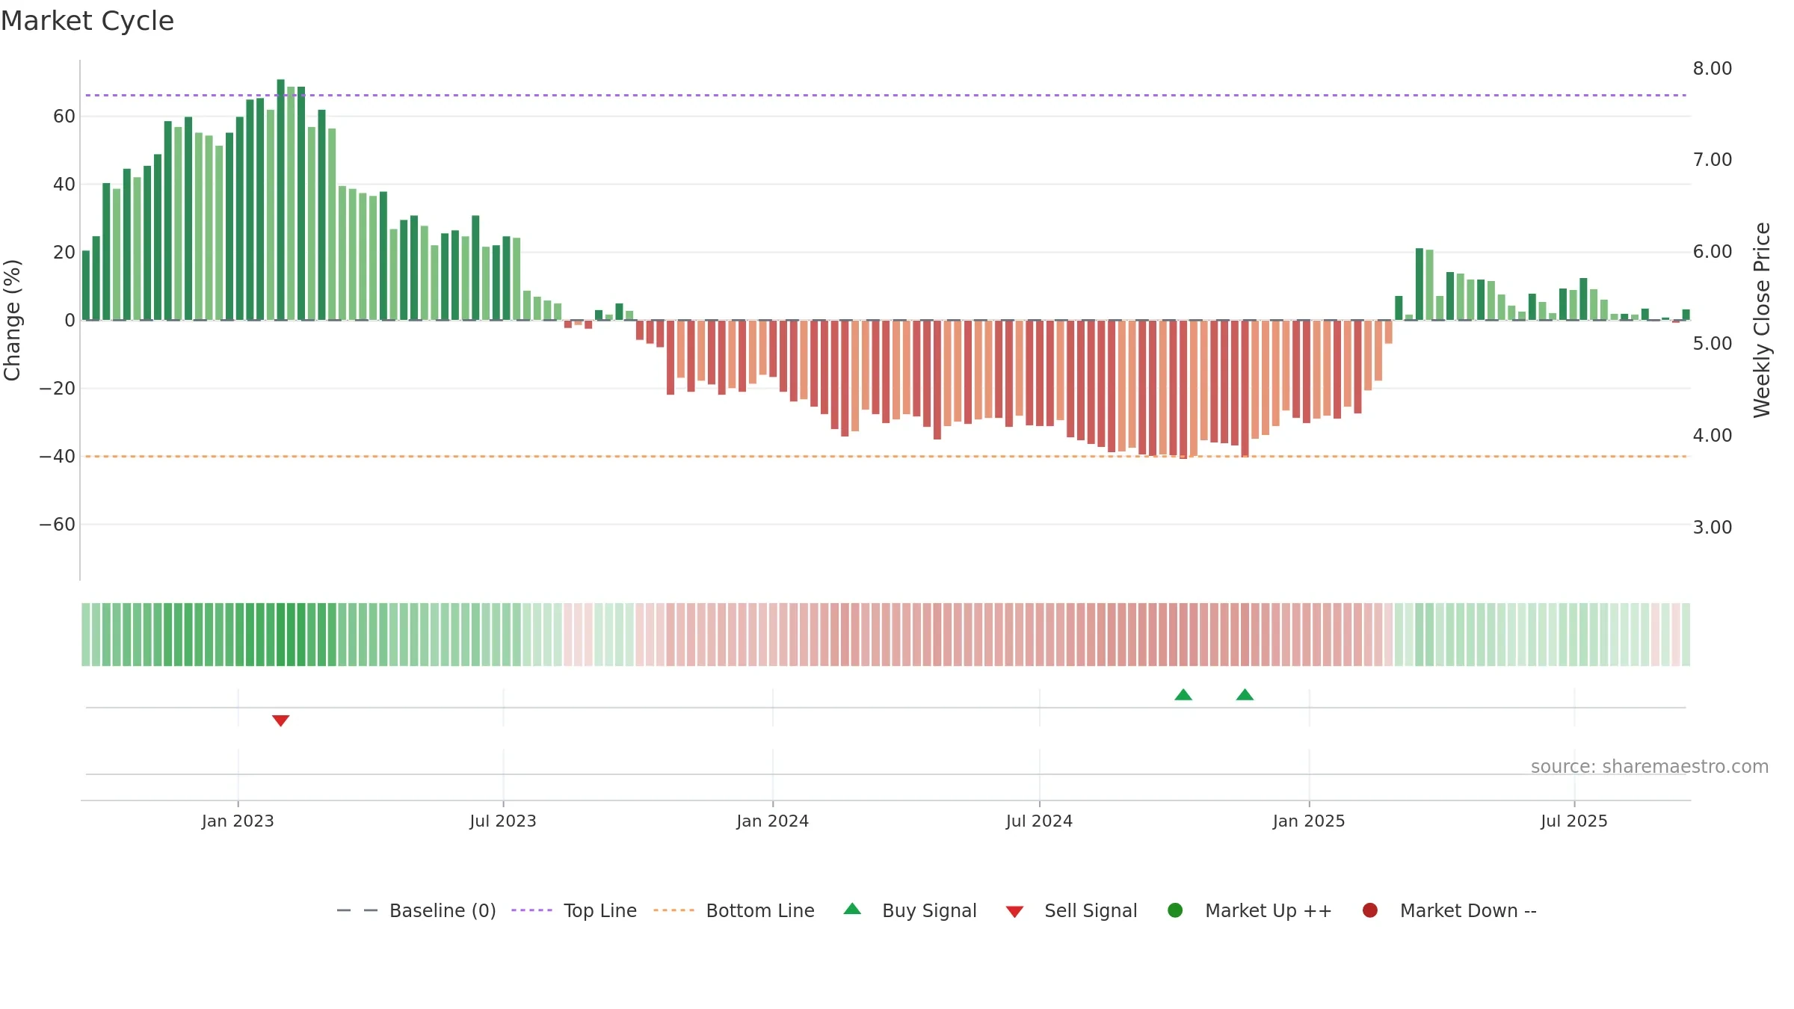Click the Market Down -- red circle icon

tap(1370, 910)
